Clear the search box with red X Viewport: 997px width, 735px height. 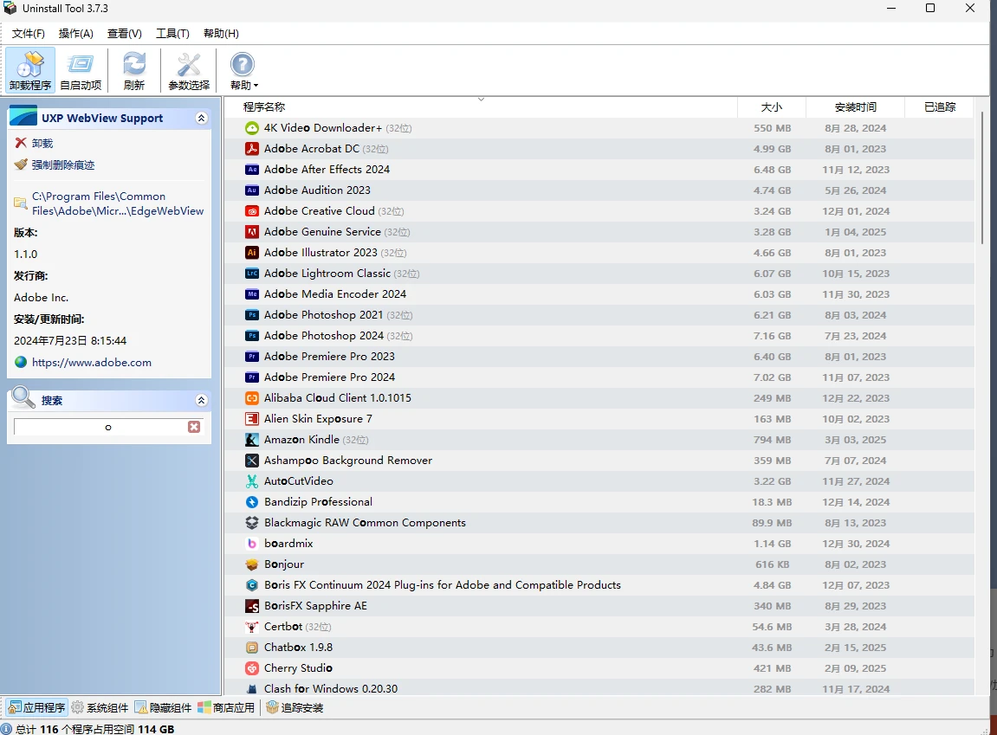point(194,427)
